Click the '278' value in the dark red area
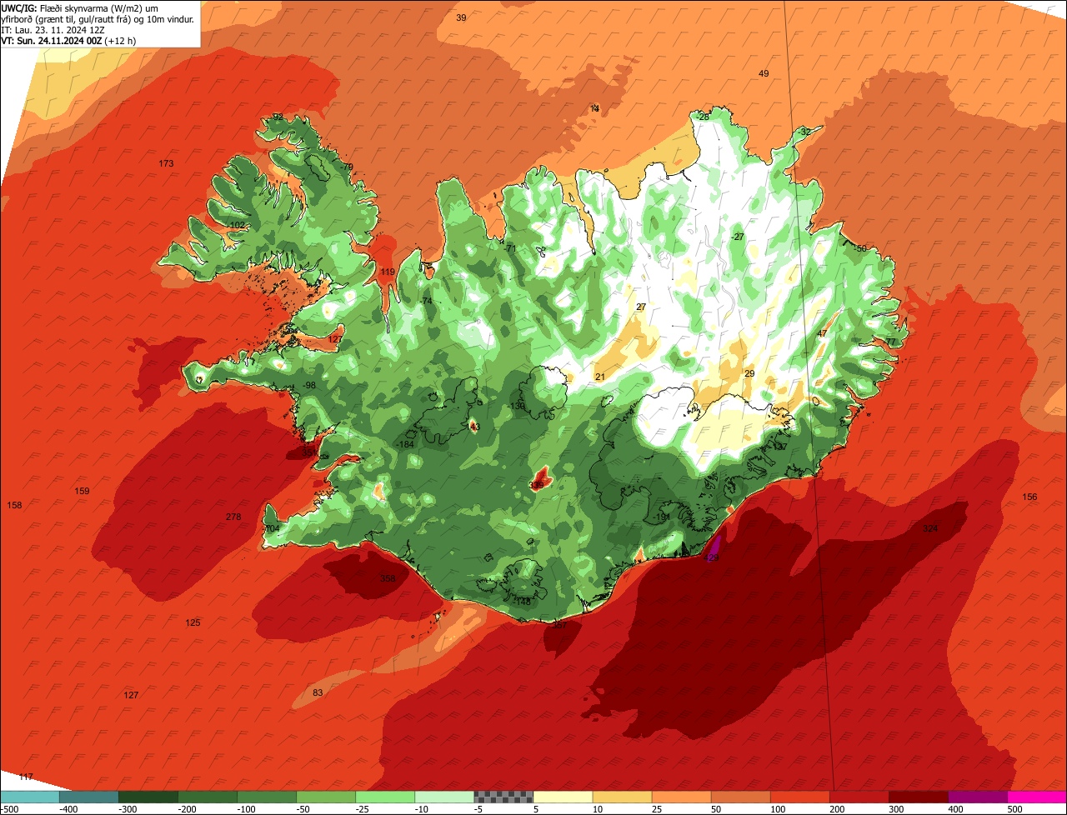This screenshot has height=815, width=1067. [x=233, y=517]
